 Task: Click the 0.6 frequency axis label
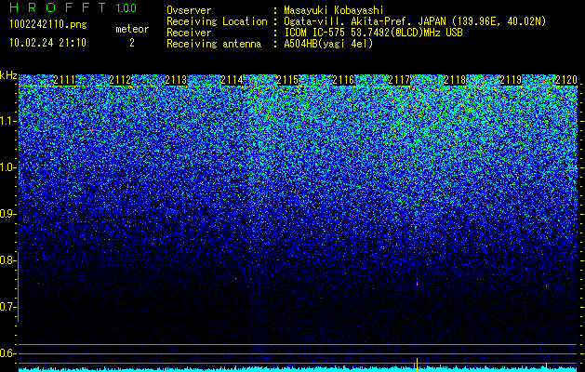coord(7,353)
